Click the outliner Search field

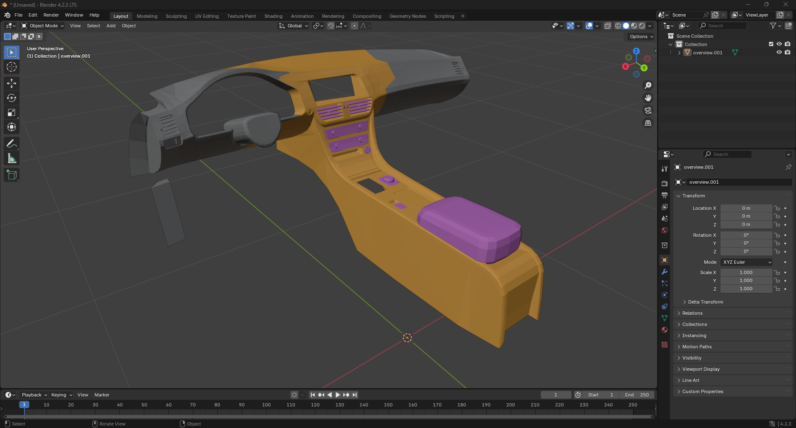pos(722,26)
